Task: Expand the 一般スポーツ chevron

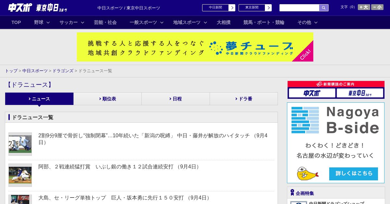Action: (162, 23)
